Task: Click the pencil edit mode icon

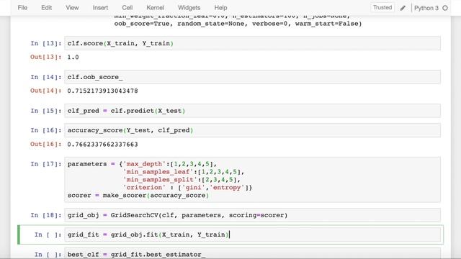Action: point(403,8)
